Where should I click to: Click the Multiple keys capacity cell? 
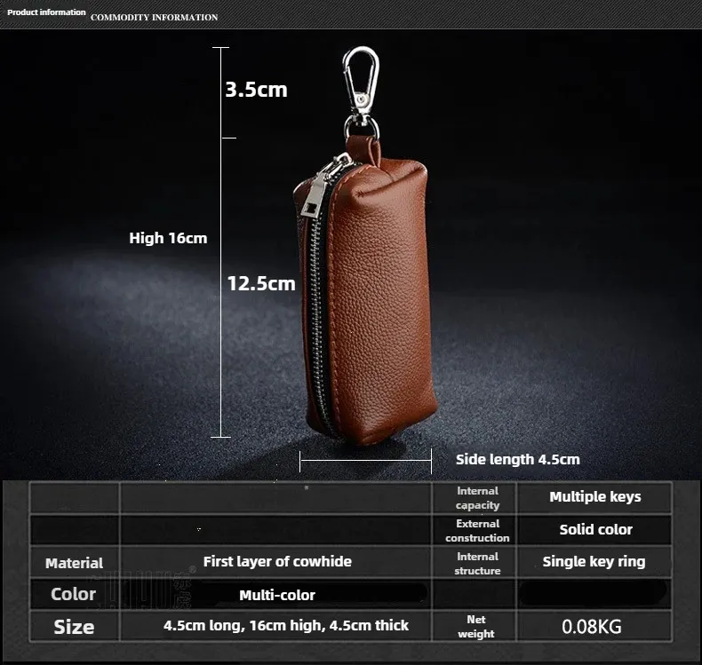(x=594, y=497)
